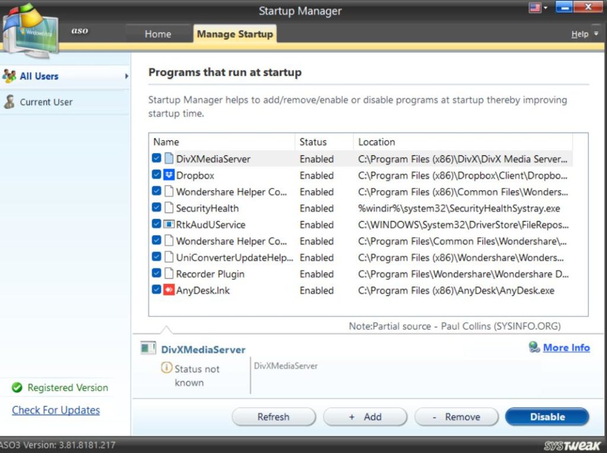Image resolution: width=607 pixels, height=453 pixels.
Task: Switch to the Home tab
Action: 158,34
